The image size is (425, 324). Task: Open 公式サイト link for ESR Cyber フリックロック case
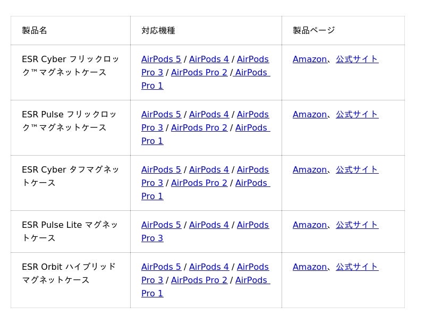pos(357,59)
